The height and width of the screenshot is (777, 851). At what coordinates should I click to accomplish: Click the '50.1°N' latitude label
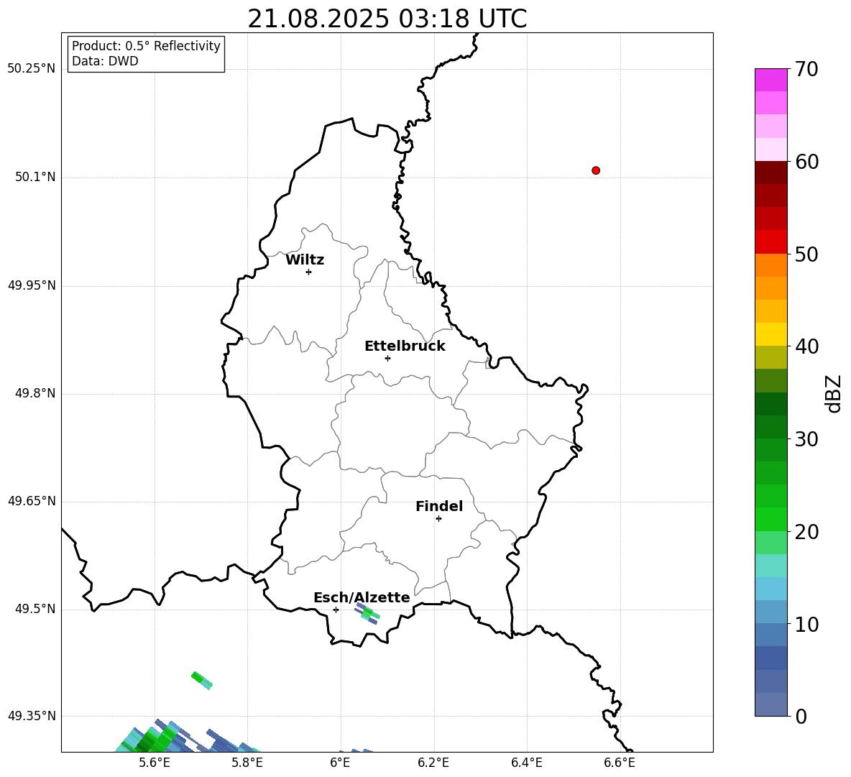35,177
